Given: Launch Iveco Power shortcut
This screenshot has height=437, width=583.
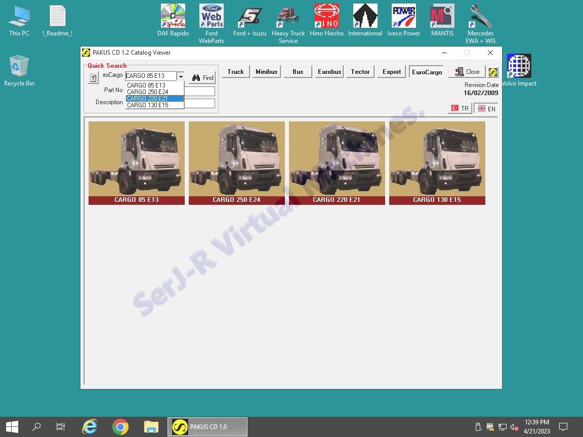Looking at the screenshot, I should tap(403, 21).
